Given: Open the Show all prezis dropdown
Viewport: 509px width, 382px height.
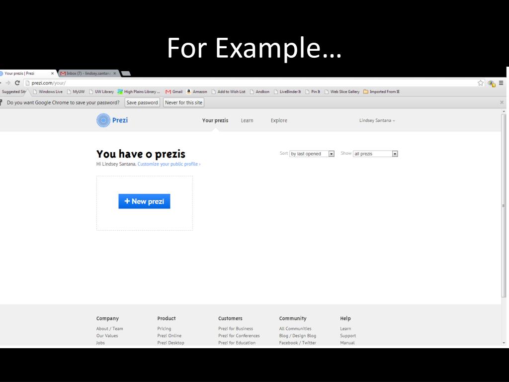Looking at the screenshot, I should [x=375, y=154].
